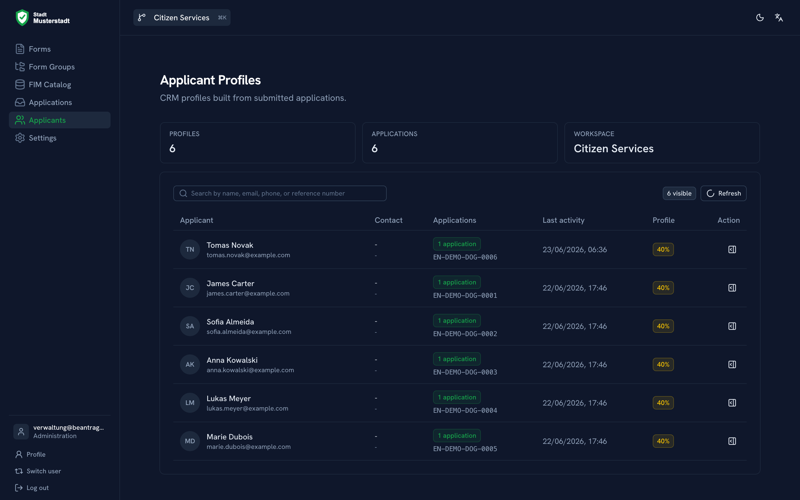Open Tomas Novak's profile panel icon
The height and width of the screenshot is (500, 800).
[x=732, y=249]
